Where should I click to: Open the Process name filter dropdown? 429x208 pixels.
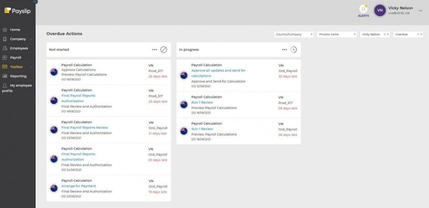337,34
